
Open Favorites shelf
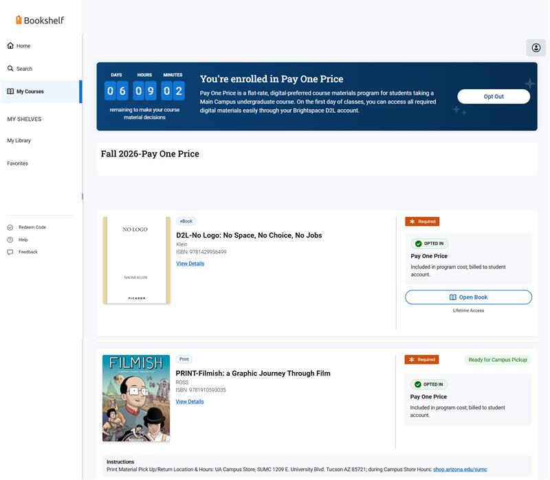pyautogui.click(x=18, y=163)
